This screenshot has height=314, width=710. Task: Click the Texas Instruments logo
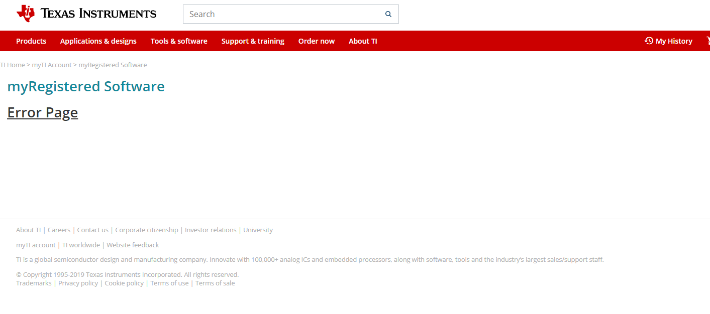pyautogui.click(x=86, y=14)
